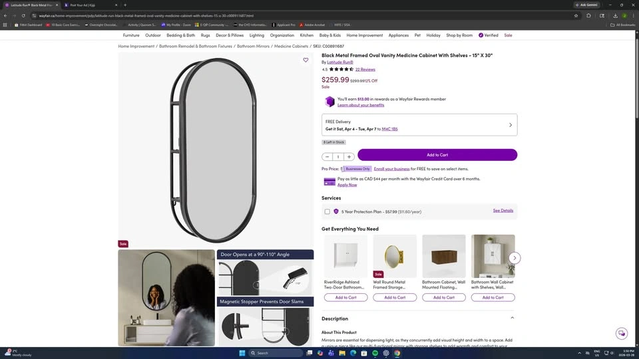The height and width of the screenshot is (359, 639).
Task: Add Bathroom Wall Cabinet with Shelves to cart
Action: (493, 298)
